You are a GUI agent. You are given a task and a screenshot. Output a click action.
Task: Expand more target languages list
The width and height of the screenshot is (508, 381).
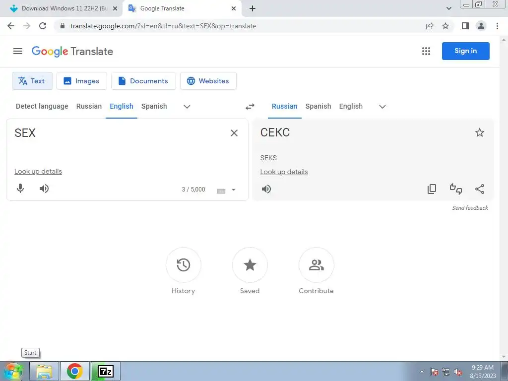point(382,107)
